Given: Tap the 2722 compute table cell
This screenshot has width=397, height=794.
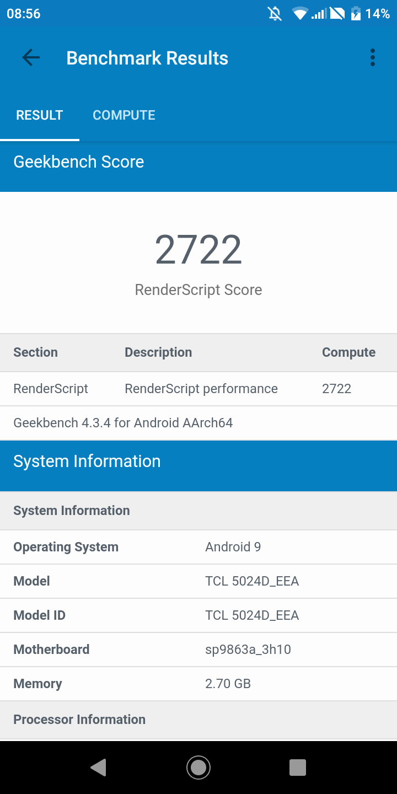Looking at the screenshot, I should point(336,389).
